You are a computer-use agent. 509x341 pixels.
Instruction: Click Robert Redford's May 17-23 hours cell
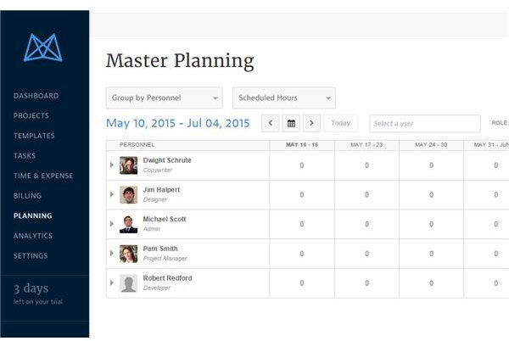pyautogui.click(x=366, y=283)
